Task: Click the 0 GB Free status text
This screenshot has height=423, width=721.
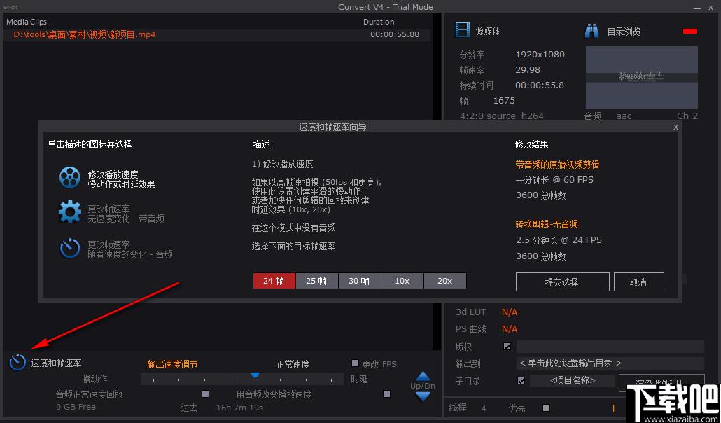Action: (x=76, y=407)
